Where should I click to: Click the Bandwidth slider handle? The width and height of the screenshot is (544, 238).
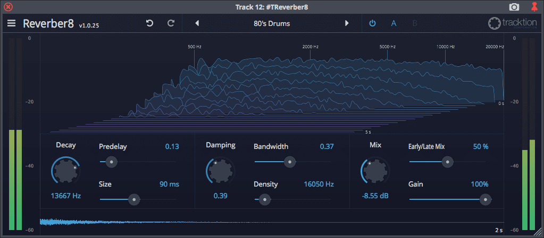(x=290, y=162)
